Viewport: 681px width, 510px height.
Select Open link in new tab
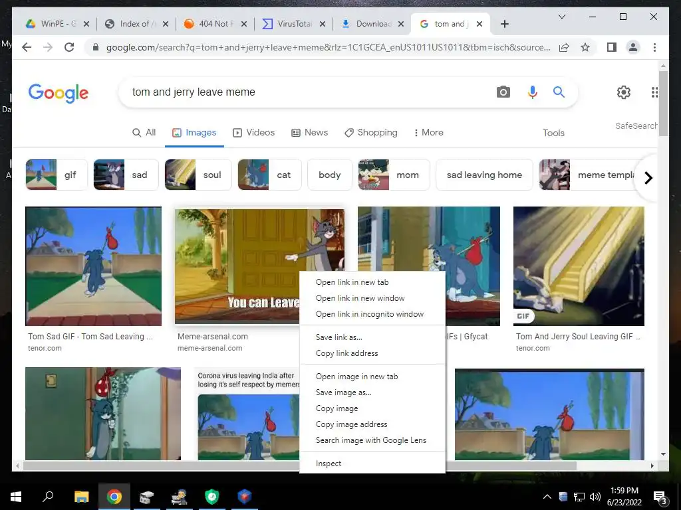click(x=372, y=282)
